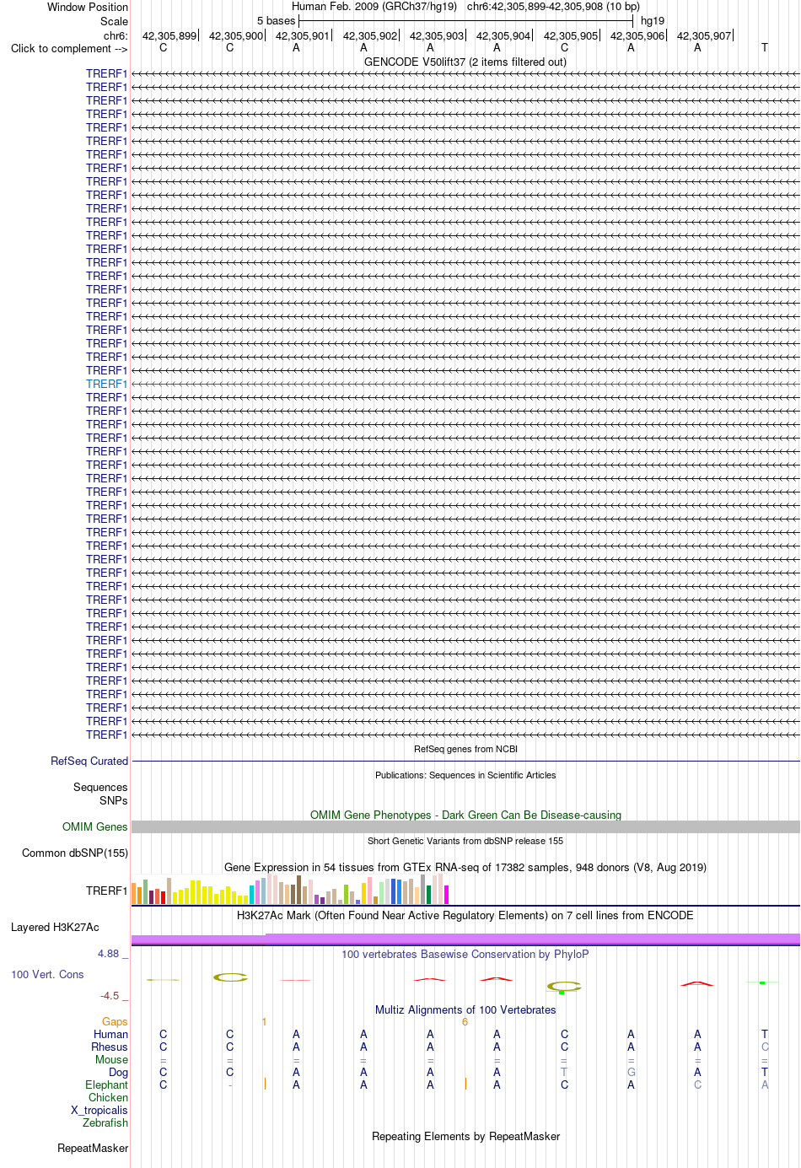Click the magenta bar in GTEx chart
The height and width of the screenshot is (1168, 801).
coord(447,895)
